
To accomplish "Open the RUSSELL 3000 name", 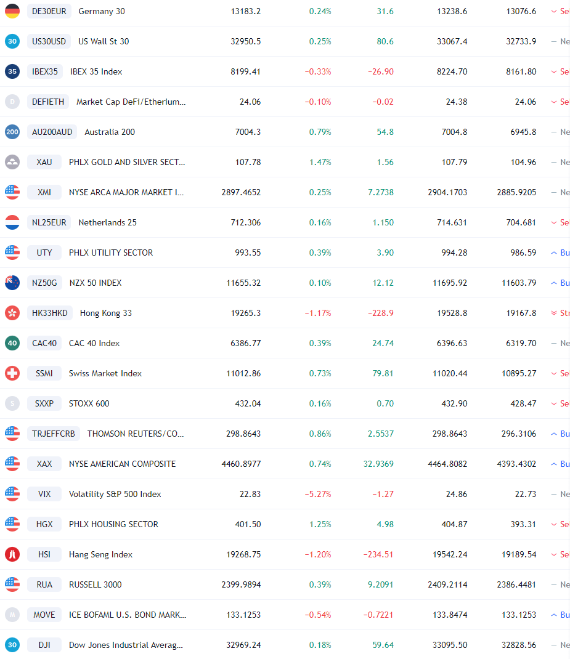I will (96, 584).
